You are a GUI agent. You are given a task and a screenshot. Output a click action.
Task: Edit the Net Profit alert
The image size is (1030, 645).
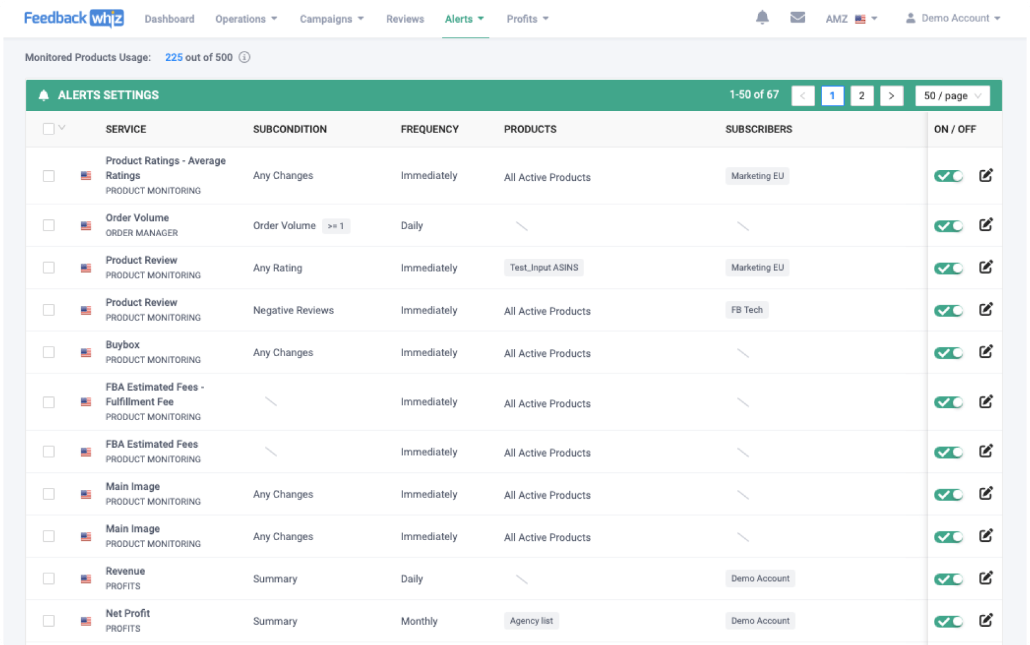coord(986,619)
